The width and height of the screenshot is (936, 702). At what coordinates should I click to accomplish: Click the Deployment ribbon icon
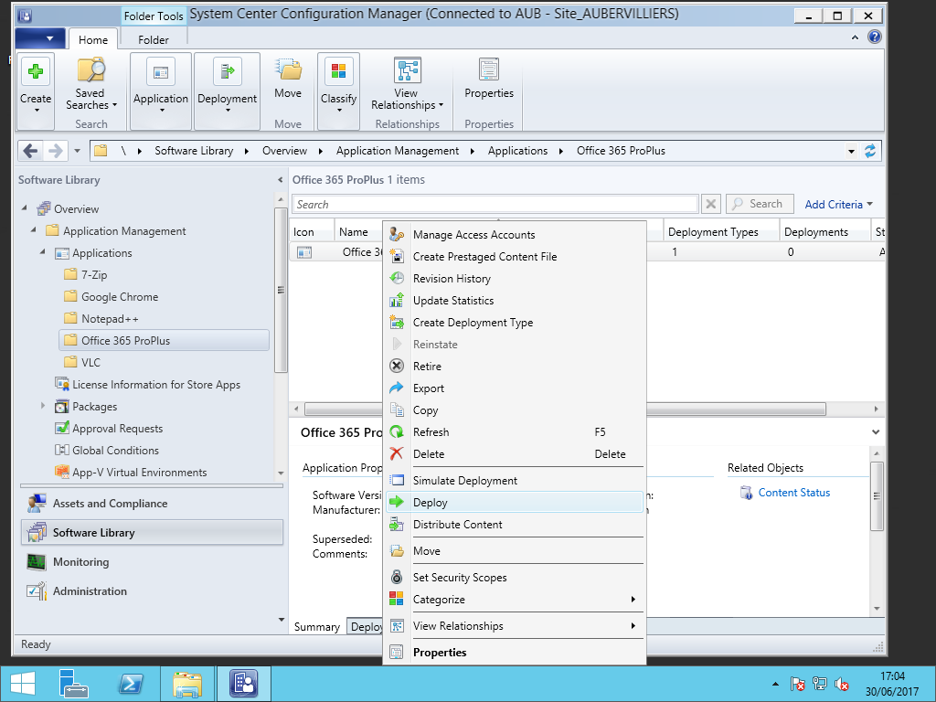click(227, 73)
